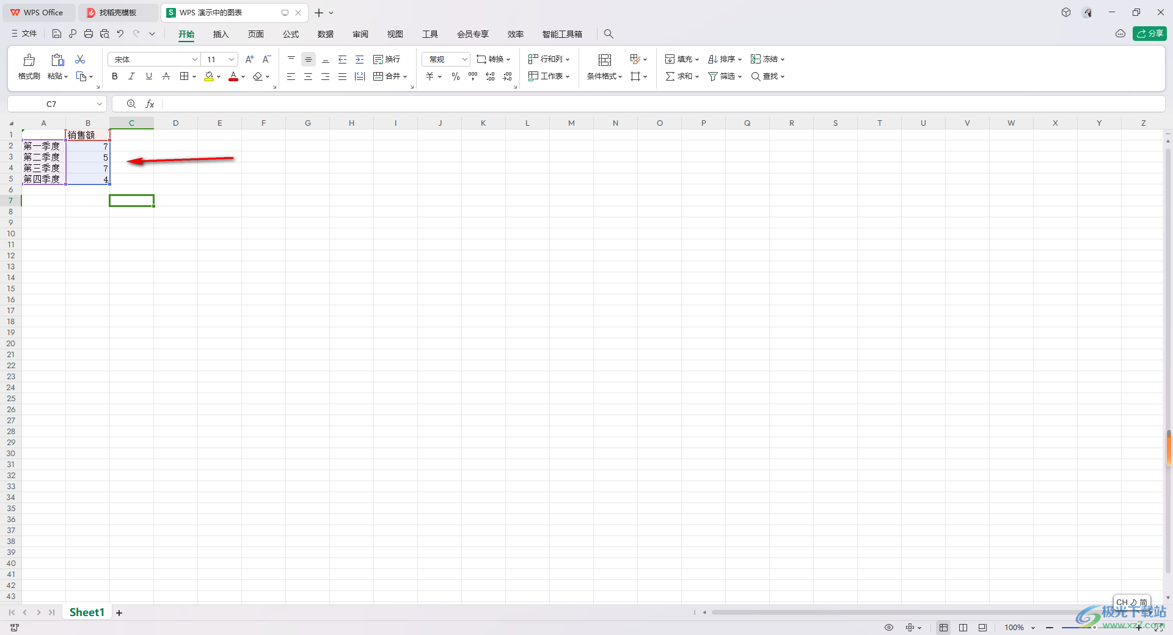Image resolution: width=1173 pixels, height=635 pixels.
Task: Apply the red font color swatch
Action: coord(233,76)
